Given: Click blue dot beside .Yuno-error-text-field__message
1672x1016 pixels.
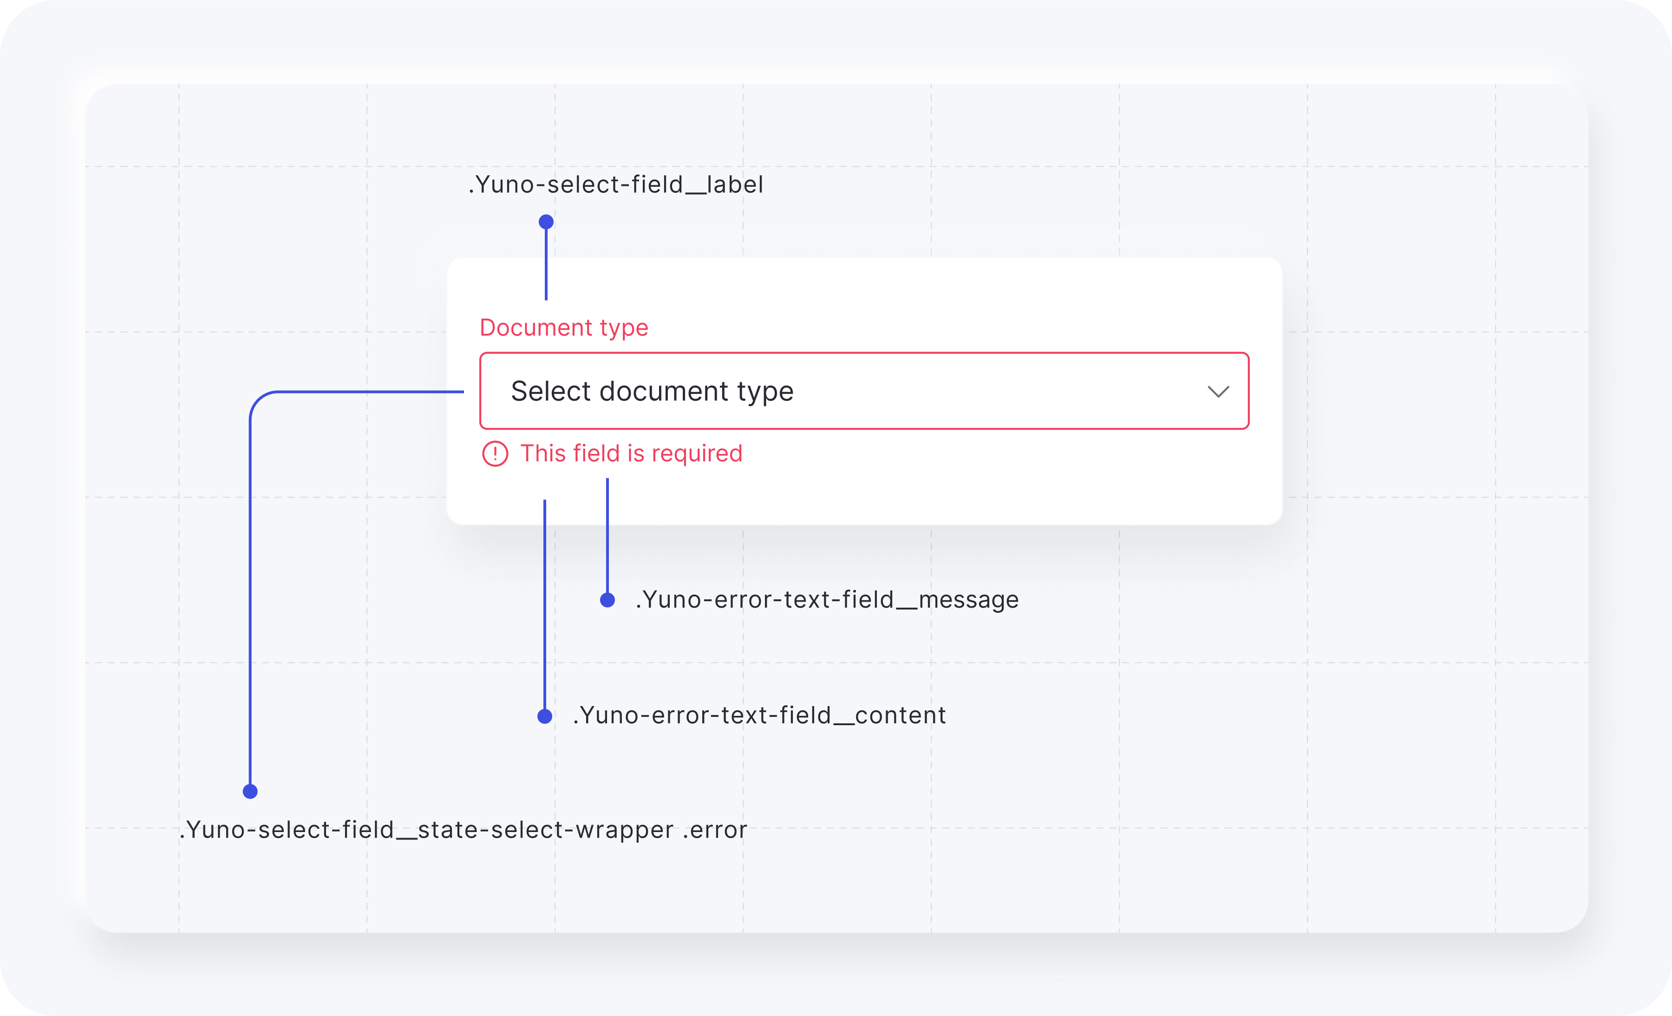Looking at the screenshot, I should point(607,600).
